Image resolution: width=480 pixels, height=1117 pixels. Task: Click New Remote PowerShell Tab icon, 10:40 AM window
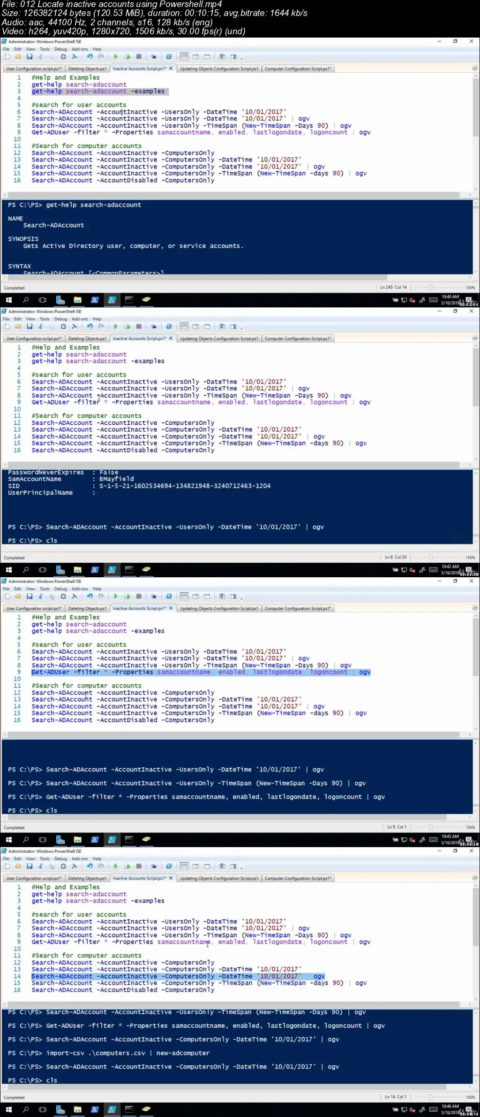pos(153,57)
